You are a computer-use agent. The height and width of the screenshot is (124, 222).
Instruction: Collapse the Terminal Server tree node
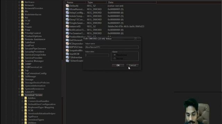tap(19, 95)
